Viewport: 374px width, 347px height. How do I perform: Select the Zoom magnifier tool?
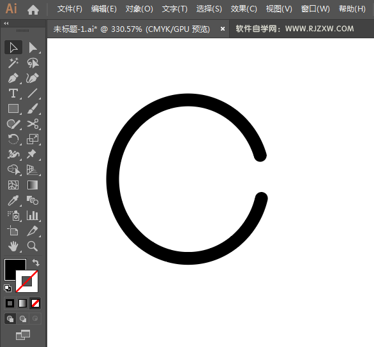33,246
